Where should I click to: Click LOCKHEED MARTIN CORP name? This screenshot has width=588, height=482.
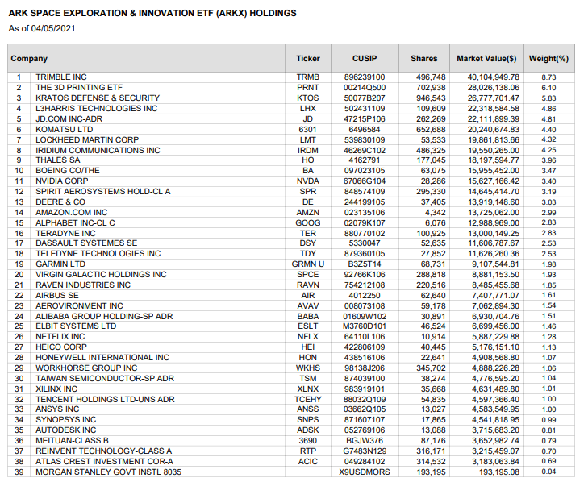87,139
